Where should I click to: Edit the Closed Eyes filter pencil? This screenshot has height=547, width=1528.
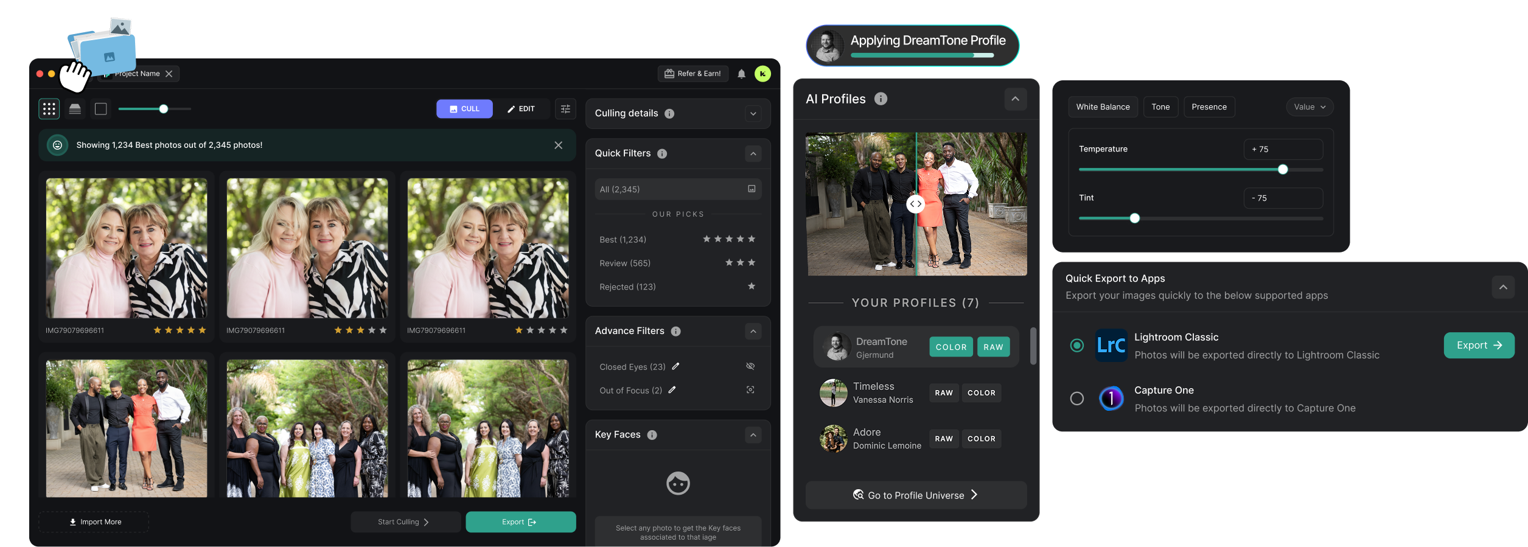(675, 366)
